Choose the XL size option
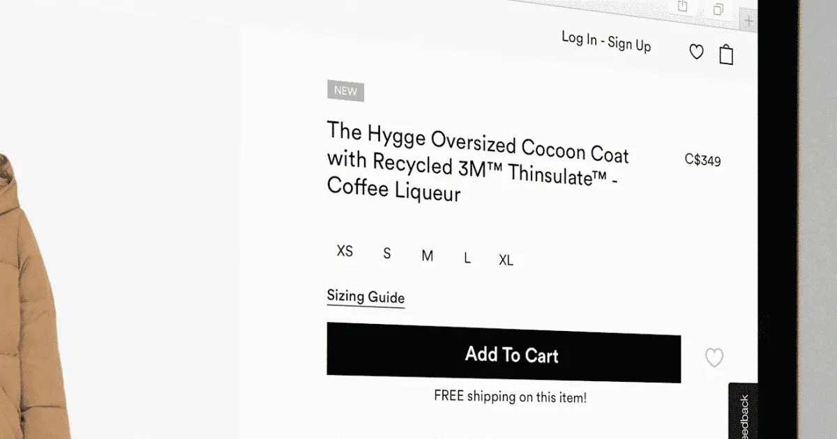 (x=506, y=260)
